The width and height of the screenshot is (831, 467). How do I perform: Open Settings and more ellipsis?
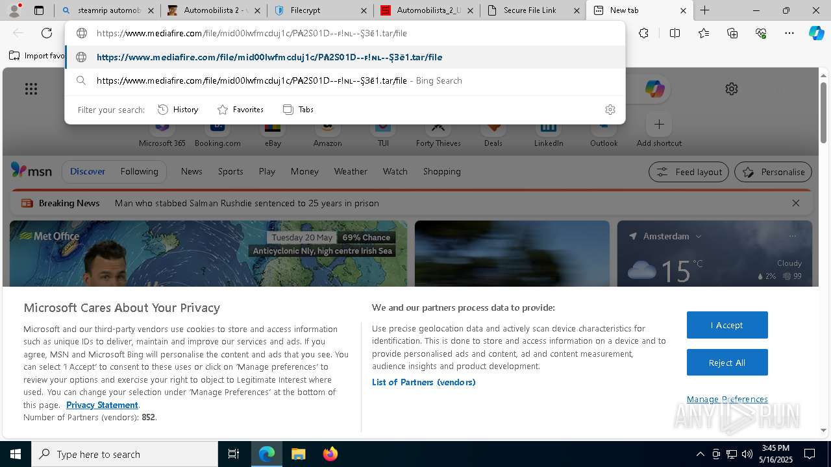pos(789,33)
